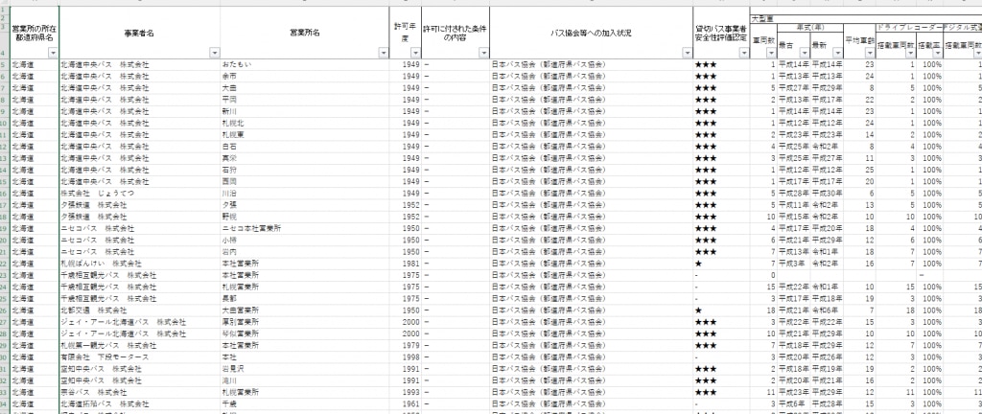Open the 貸切バス事業者安全性評価認定 filter arrow
This screenshot has width=982, height=414.
(x=742, y=54)
